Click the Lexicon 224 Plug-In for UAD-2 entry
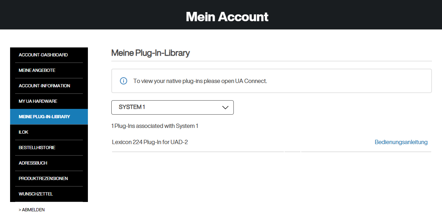442x221 pixels. point(150,142)
